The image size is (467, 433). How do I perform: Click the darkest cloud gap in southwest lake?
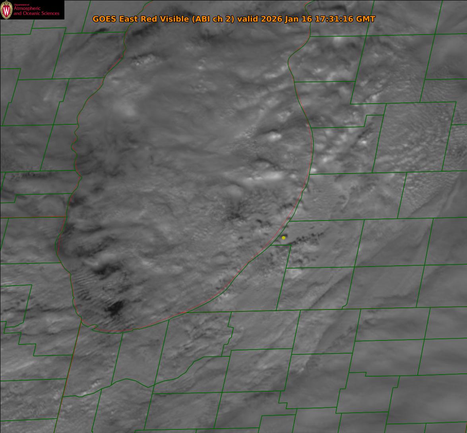click(116, 308)
